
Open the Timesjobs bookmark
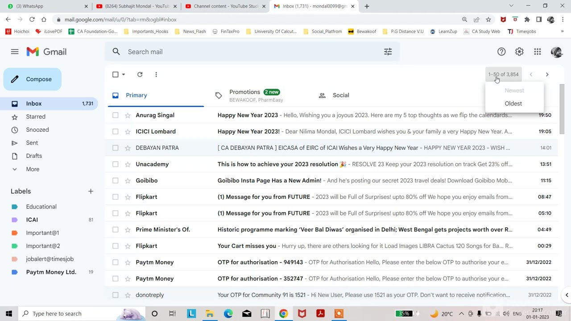(521, 32)
